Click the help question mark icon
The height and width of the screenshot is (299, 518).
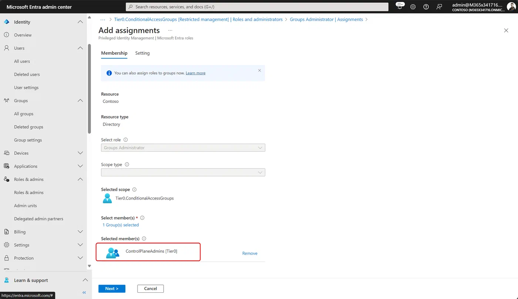[x=426, y=7]
